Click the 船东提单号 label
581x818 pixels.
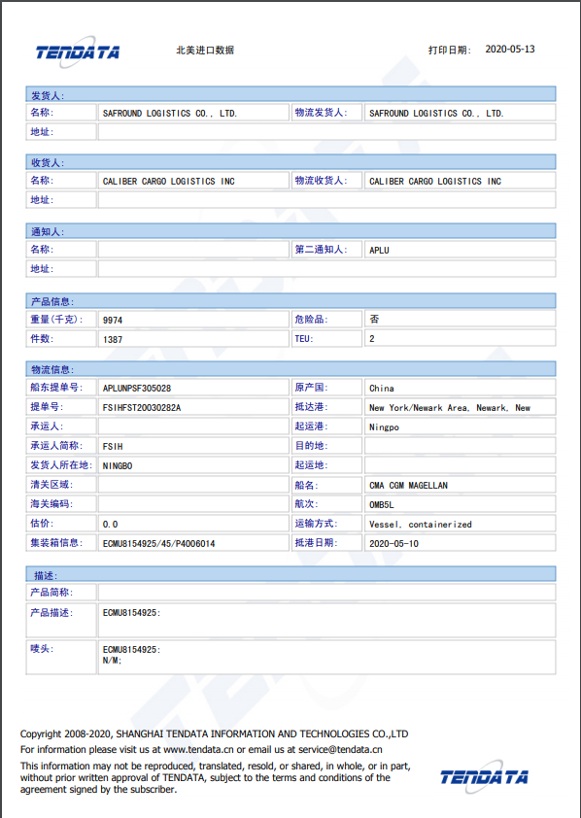pyautogui.click(x=56, y=387)
